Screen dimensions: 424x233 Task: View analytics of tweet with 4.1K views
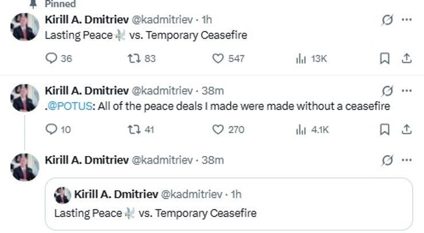click(300, 130)
